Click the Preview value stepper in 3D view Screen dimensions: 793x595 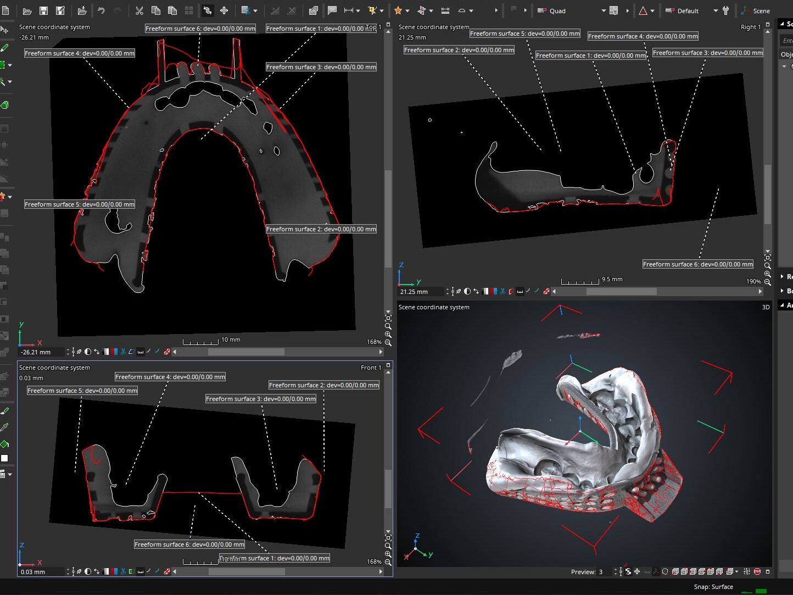pyautogui.click(x=616, y=572)
